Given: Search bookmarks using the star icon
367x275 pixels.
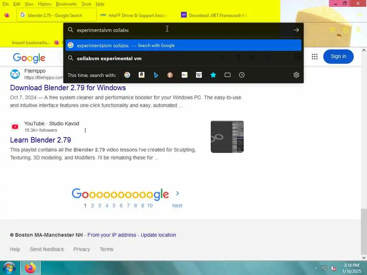Looking at the screenshot, I should coord(213,75).
